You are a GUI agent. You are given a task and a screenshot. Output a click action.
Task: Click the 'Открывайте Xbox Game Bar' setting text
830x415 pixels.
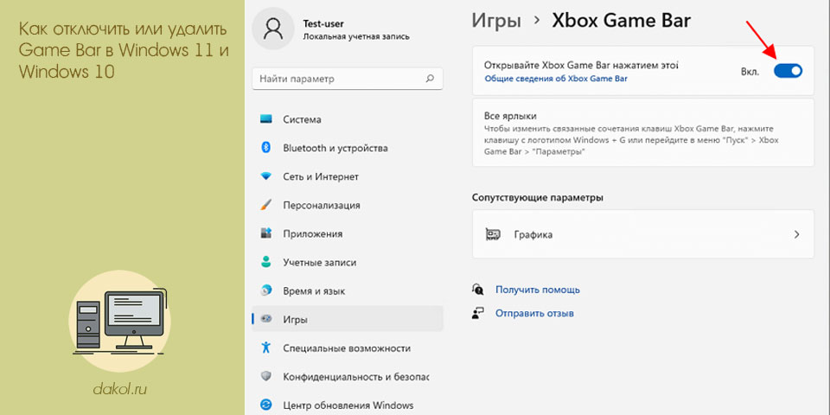click(x=581, y=65)
